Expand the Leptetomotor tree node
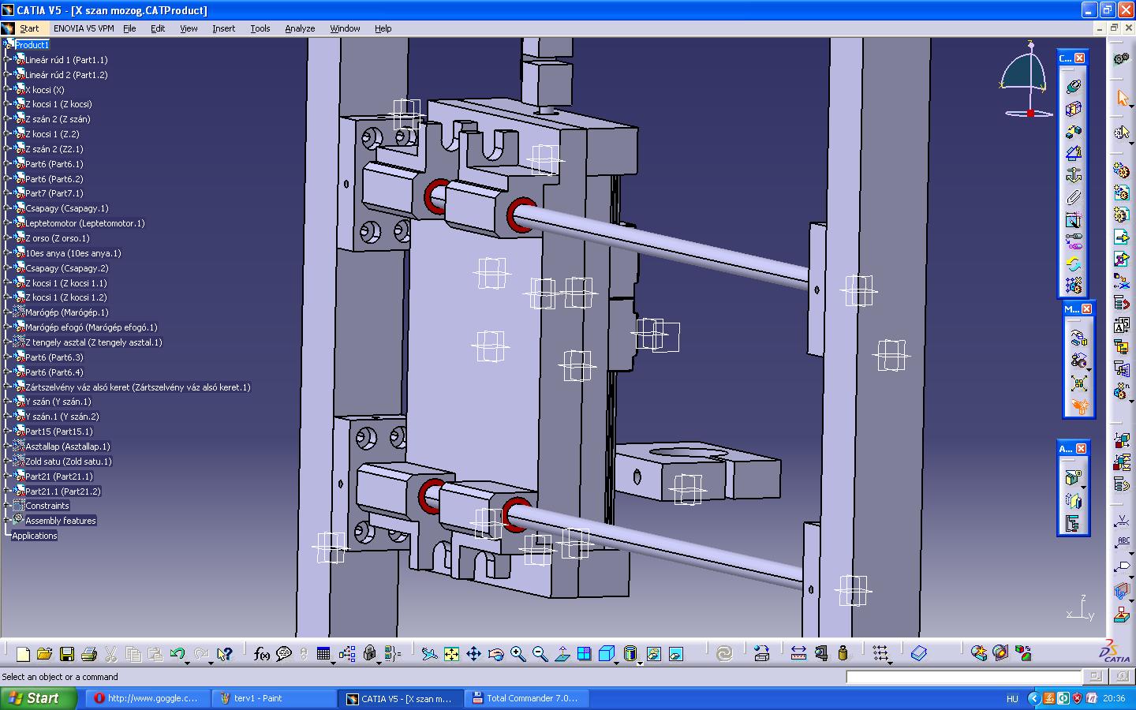Image resolution: width=1136 pixels, height=710 pixels. pos(7,223)
